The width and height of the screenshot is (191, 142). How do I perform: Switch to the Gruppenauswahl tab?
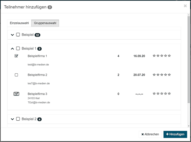pyautogui.click(x=45, y=23)
